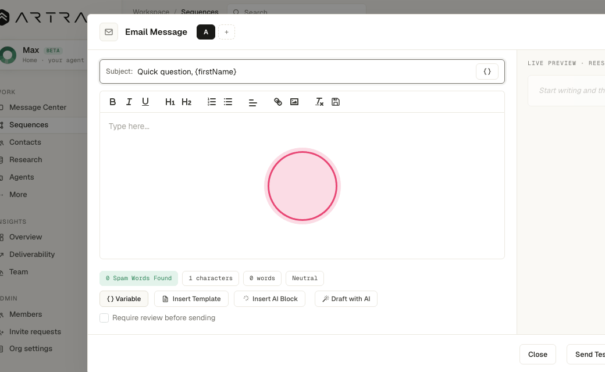Select variant A tab
This screenshot has height=372, width=605.
point(206,32)
